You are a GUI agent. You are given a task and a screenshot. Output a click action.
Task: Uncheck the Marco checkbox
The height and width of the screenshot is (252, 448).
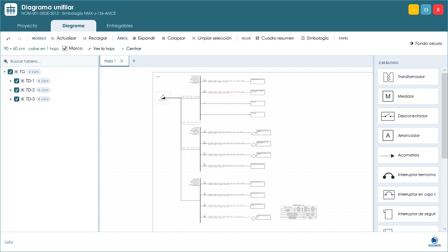coord(65,48)
